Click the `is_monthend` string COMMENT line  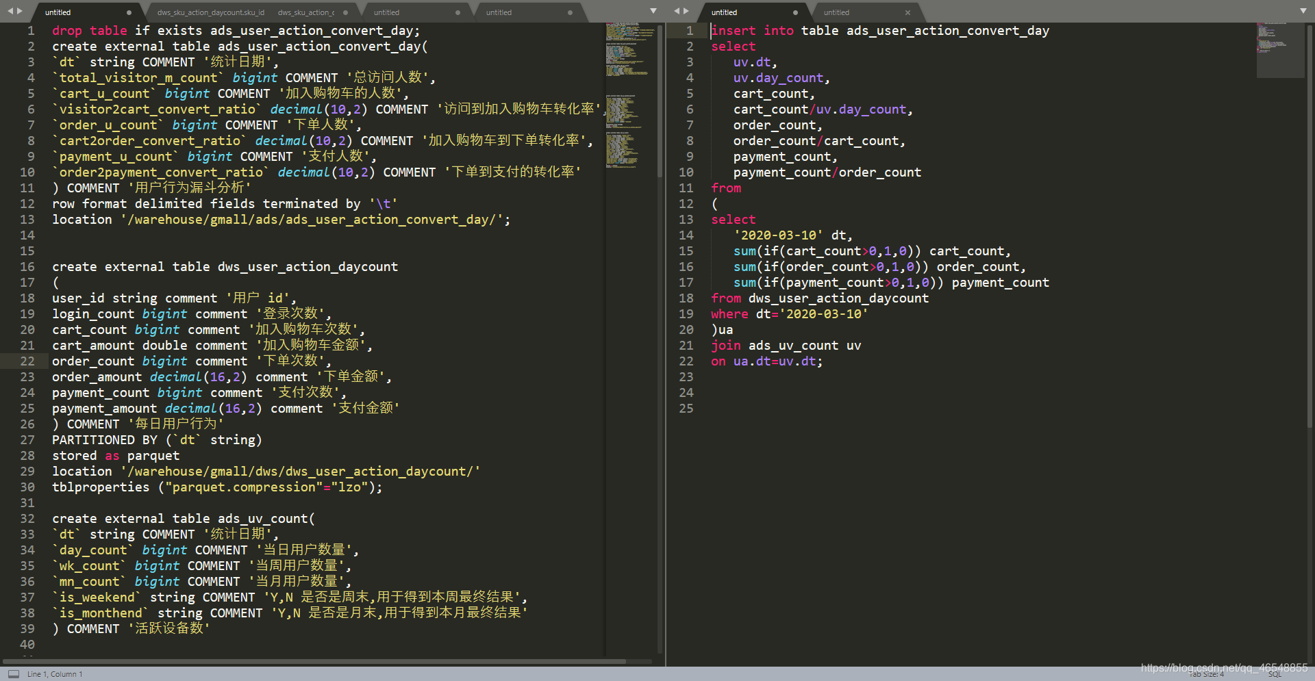click(290, 613)
